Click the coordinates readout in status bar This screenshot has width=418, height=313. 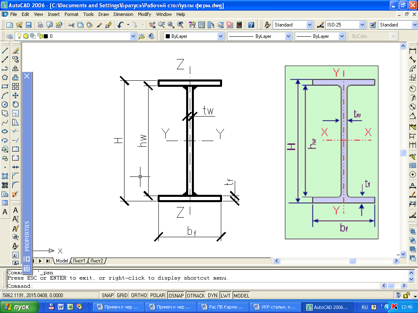point(50,295)
